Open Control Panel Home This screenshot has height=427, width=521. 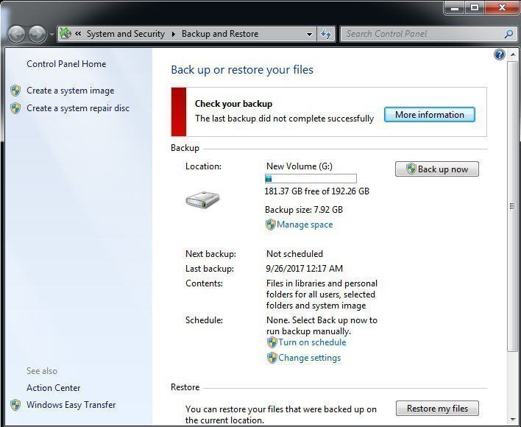coord(66,64)
